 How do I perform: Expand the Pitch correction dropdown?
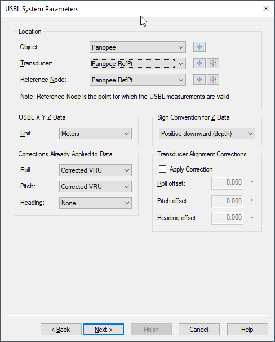pyautogui.click(x=95, y=186)
